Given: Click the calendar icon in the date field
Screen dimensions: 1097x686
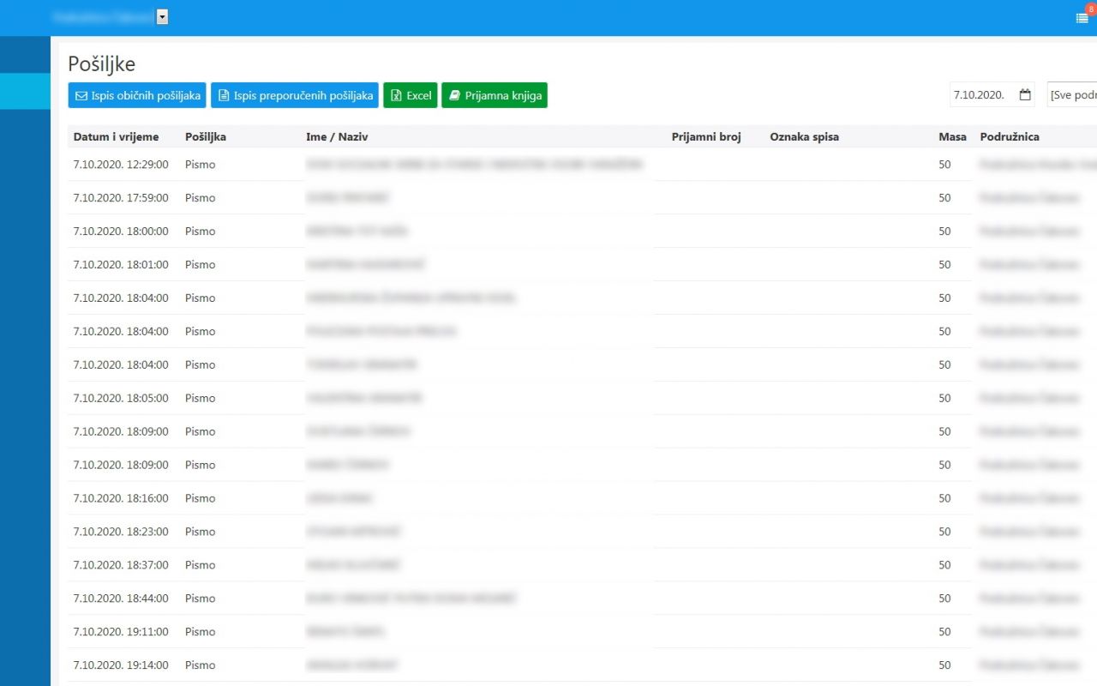Looking at the screenshot, I should pos(1025,95).
